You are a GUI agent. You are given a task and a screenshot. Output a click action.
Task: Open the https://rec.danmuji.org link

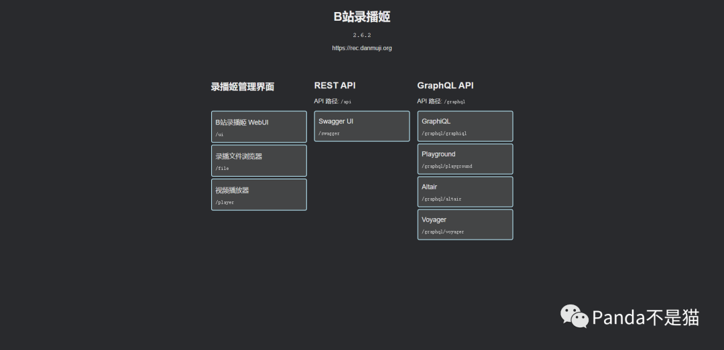361,48
